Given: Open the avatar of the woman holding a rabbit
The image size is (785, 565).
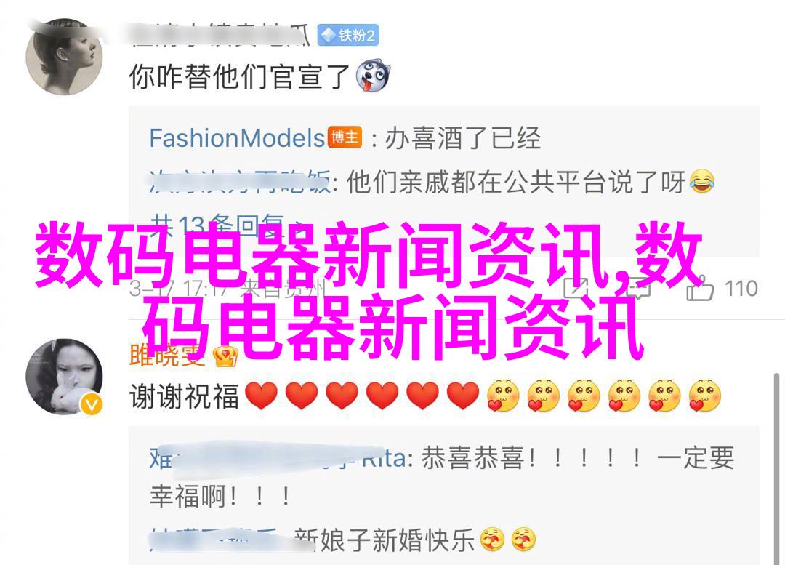Looking at the screenshot, I should point(64,377).
